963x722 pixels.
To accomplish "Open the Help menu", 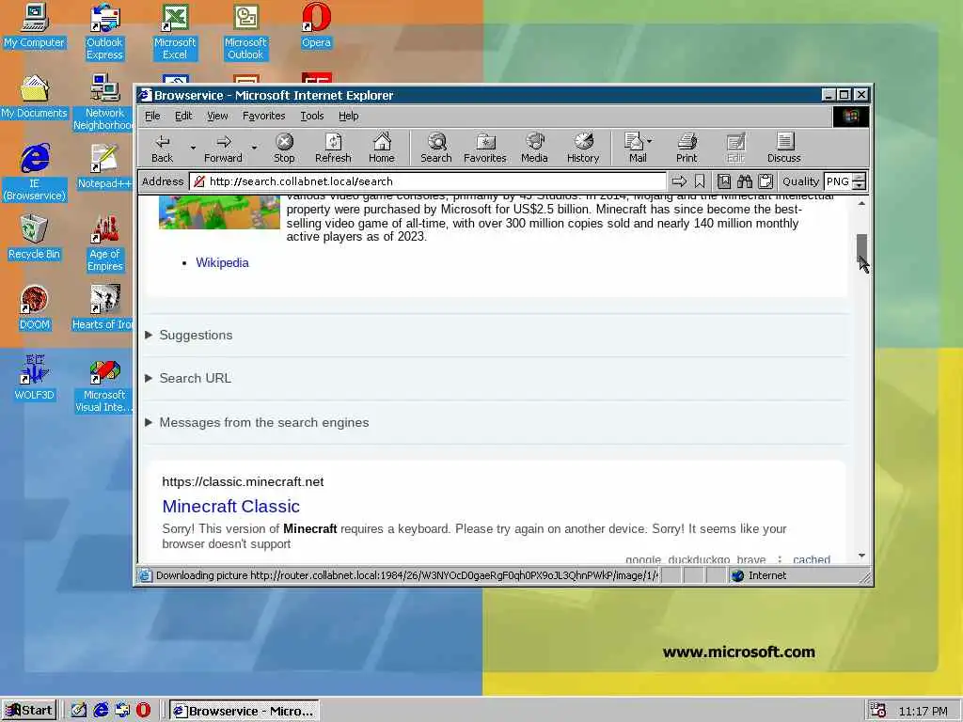I will pos(348,116).
